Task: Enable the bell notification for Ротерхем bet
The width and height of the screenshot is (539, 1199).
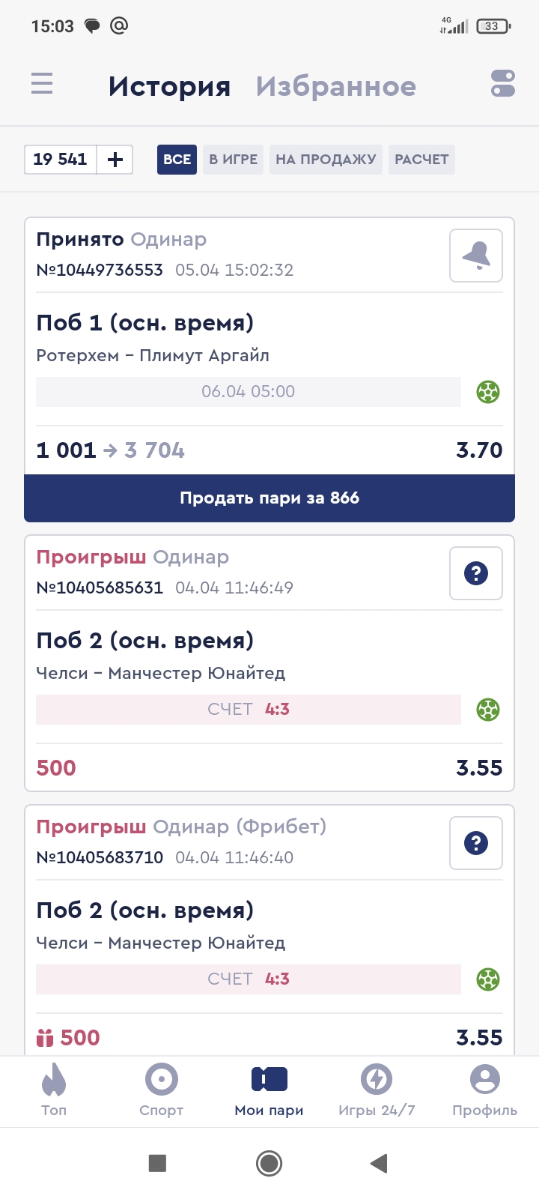Action: (476, 256)
